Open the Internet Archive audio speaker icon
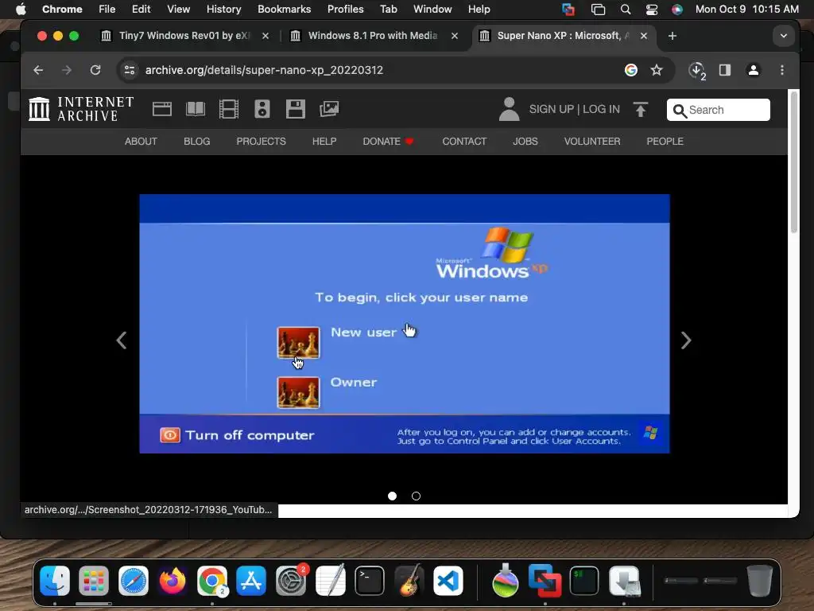Image resolution: width=814 pixels, height=611 pixels. [262, 109]
